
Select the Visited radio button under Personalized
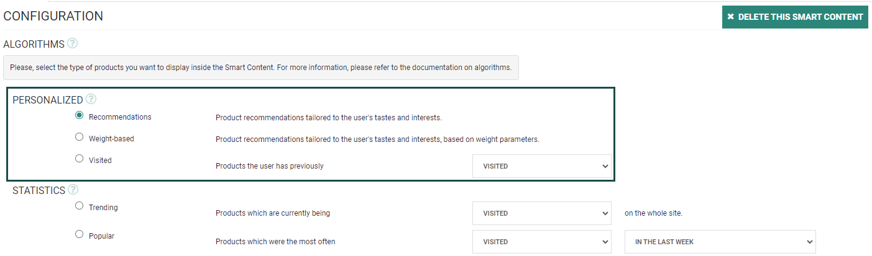(79, 159)
